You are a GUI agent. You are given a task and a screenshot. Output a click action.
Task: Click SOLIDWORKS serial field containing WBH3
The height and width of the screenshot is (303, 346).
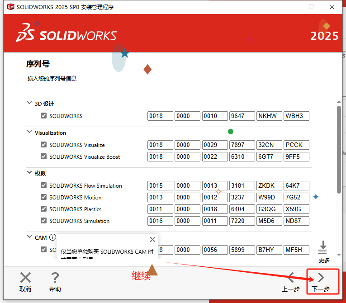[x=296, y=116]
